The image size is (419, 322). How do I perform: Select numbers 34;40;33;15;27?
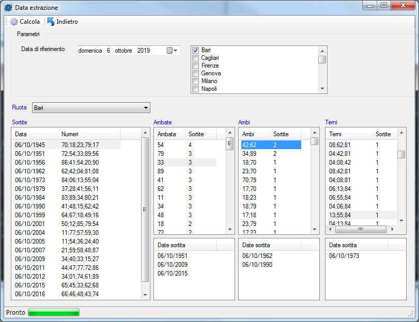click(80, 259)
